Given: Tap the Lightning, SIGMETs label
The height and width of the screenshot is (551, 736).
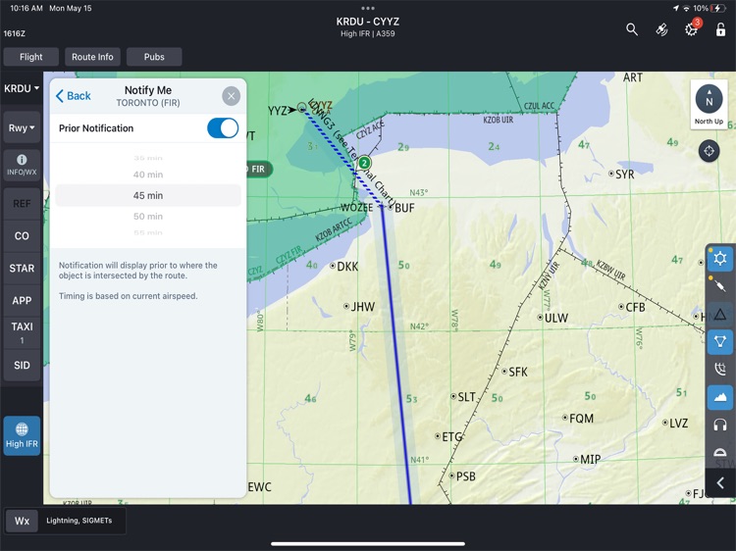Looking at the screenshot, I should tap(79, 521).
